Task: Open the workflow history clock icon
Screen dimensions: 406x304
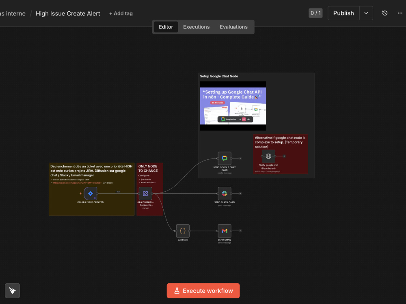Action: (x=385, y=13)
